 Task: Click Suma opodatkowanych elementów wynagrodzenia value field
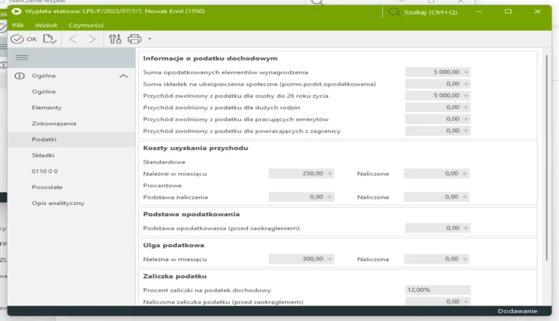pos(437,72)
